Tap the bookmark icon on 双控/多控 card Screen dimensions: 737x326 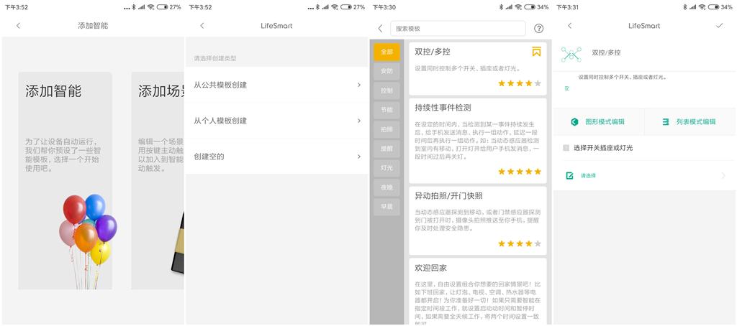tap(536, 52)
